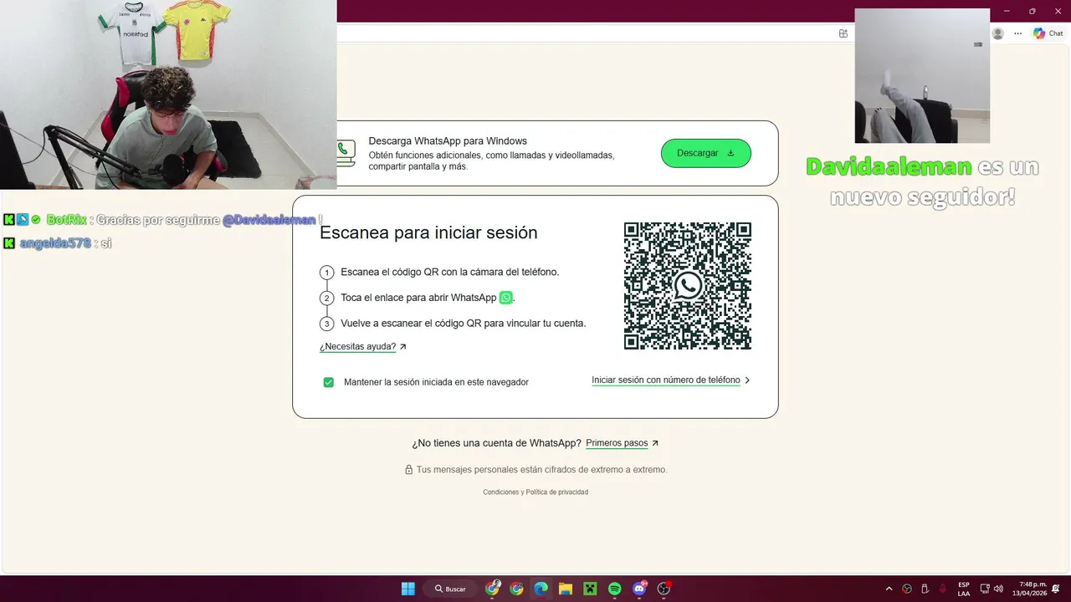This screenshot has width=1071, height=602.
Task: Click 'Vuelve a escanear el código QR' step text
Action: [x=464, y=324]
